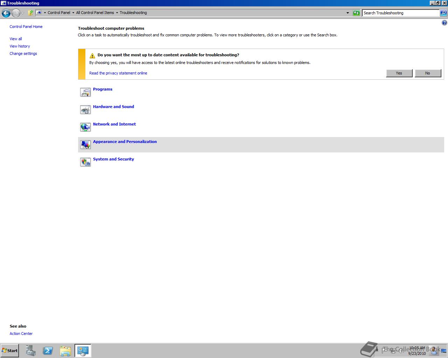
Task: Click the yellow warning triangle icon
Action: [x=92, y=56]
